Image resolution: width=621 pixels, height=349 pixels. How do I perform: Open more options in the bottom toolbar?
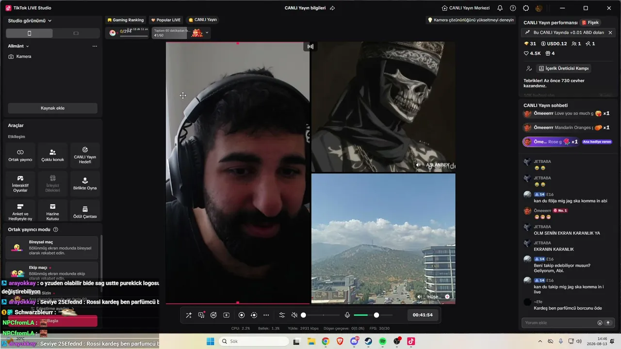(266, 315)
